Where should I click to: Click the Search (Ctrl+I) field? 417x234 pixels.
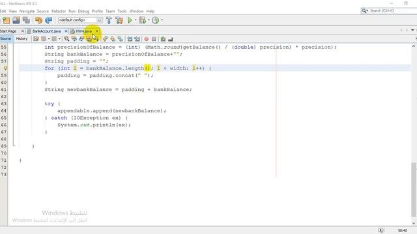393,10
